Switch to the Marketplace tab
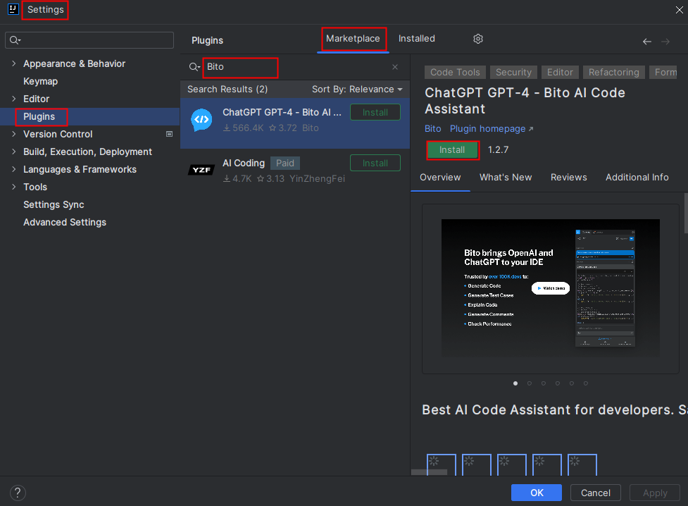 click(x=353, y=39)
